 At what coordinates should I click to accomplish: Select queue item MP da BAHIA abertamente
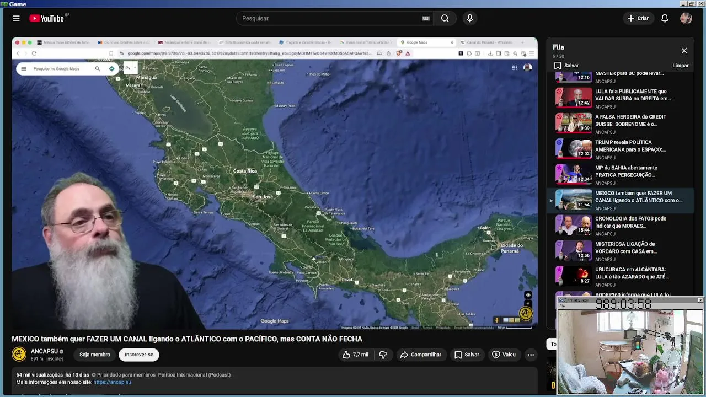coord(621,174)
